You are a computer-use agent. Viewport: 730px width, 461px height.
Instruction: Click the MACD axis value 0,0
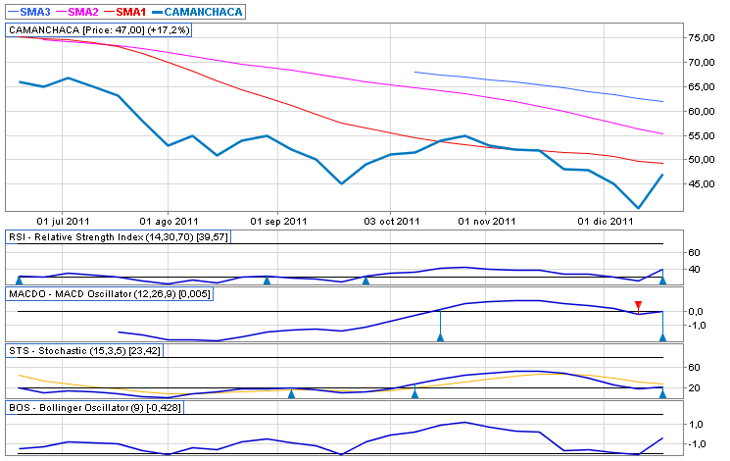pos(696,311)
